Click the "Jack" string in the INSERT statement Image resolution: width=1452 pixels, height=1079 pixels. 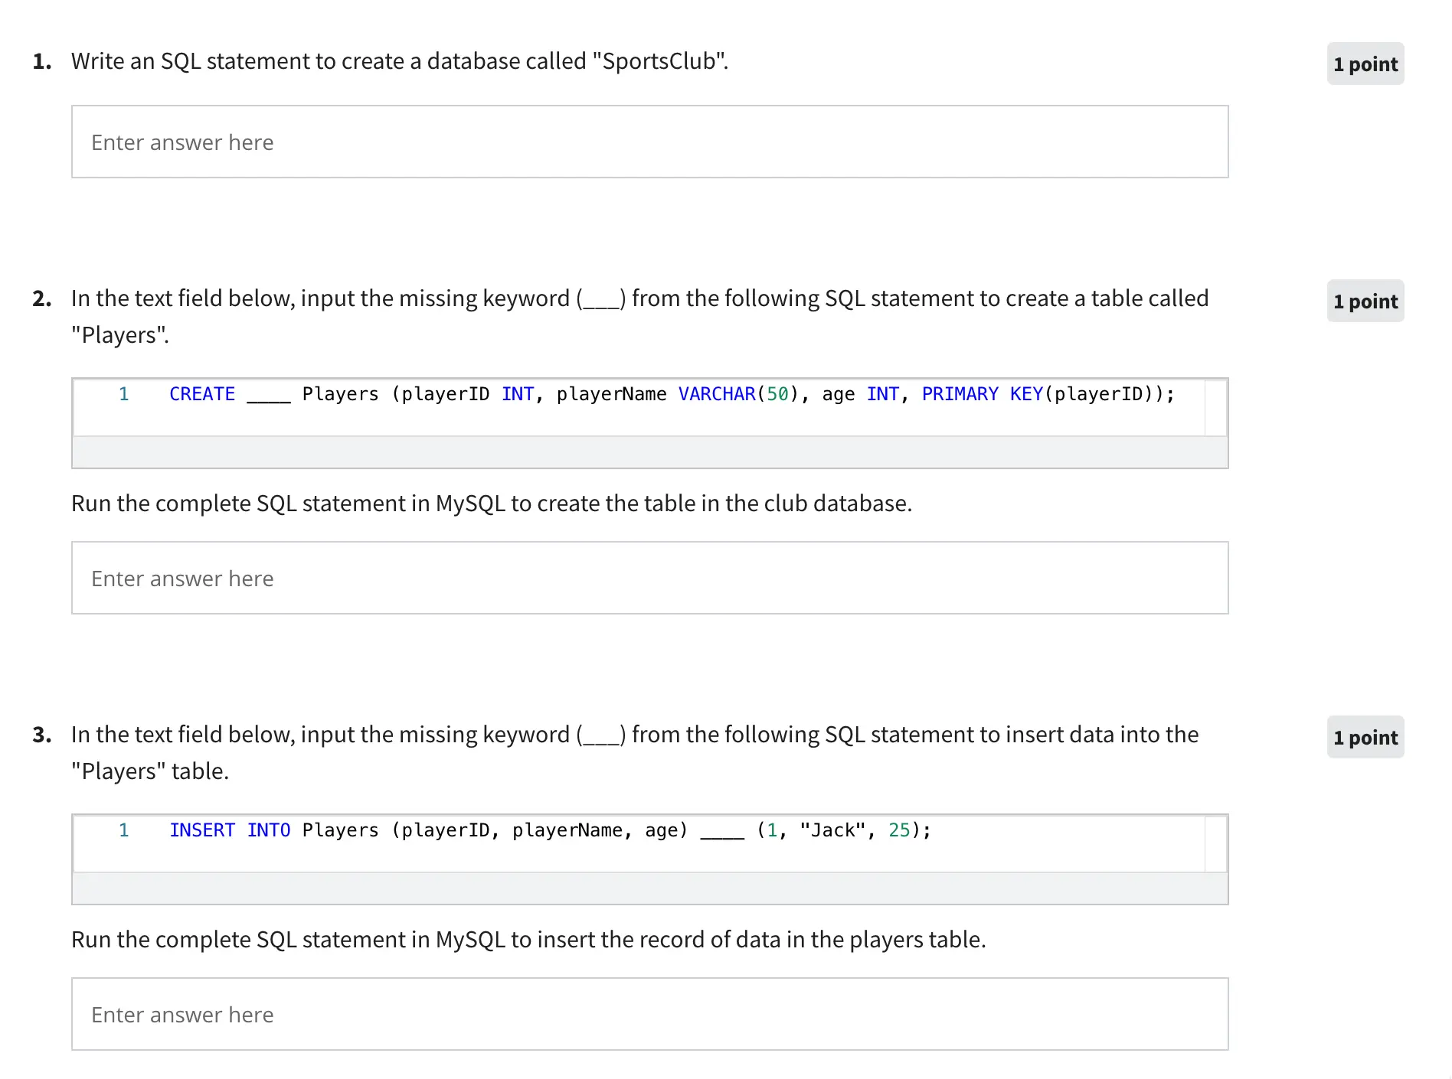(x=832, y=830)
